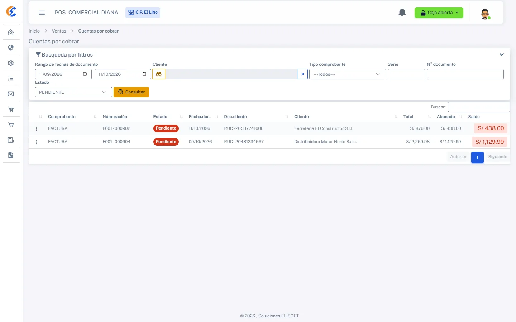
Task: Click the Siguiente pagination button
Action: coord(498,157)
